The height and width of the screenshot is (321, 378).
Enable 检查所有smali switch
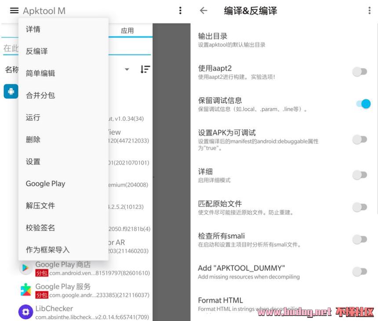(360, 239)
